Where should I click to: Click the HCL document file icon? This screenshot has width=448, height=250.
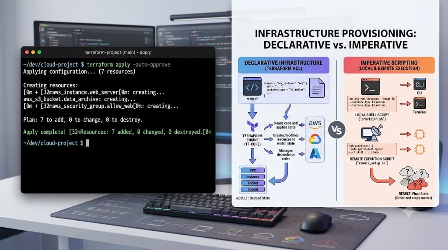click(317, 87)
